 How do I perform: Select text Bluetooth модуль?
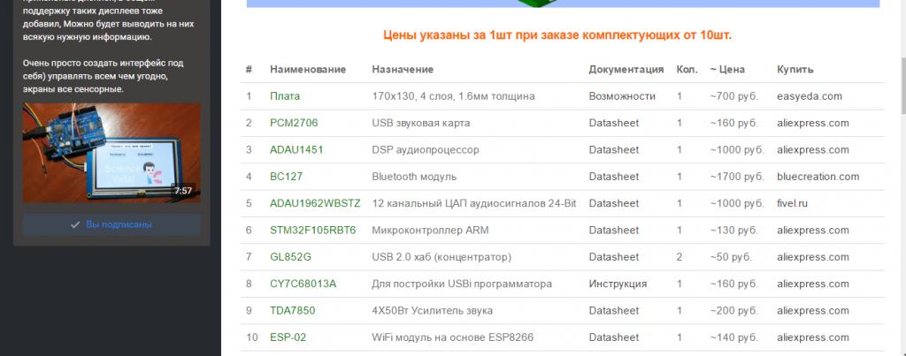(x=414, y=177)
